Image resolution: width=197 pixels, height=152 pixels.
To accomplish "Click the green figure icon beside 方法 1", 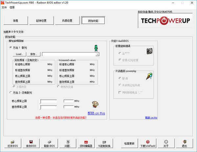I will [96, 48].
